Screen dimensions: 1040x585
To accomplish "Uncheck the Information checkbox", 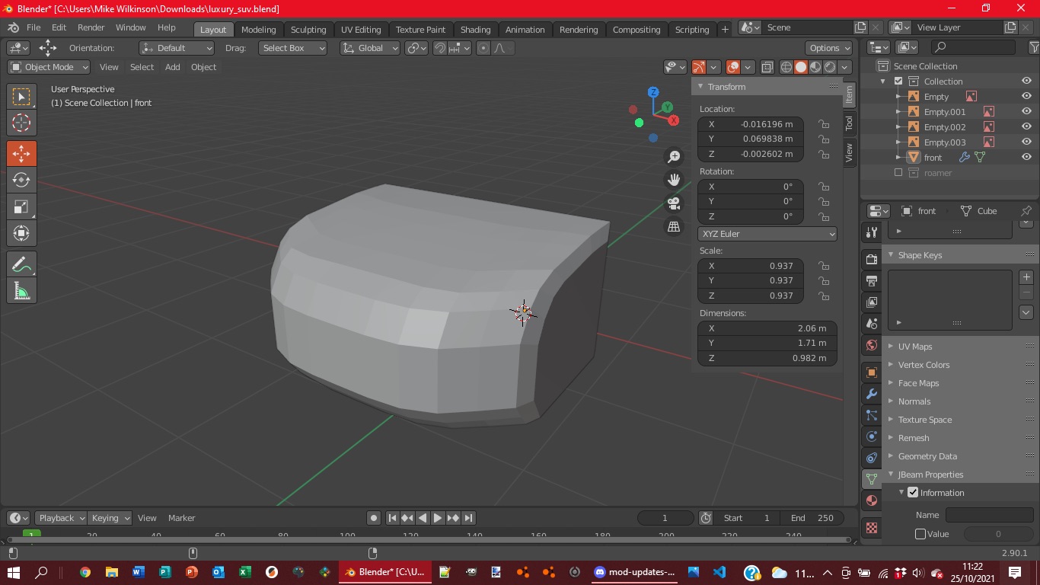I will coord(913,493).
